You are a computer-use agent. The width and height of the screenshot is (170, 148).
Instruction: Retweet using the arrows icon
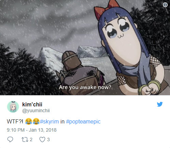tap(25, 139)
